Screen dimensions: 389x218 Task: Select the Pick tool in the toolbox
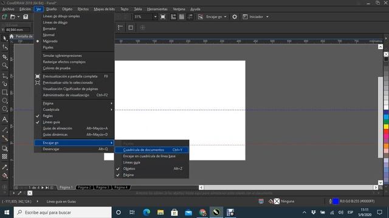click(4, 38)
